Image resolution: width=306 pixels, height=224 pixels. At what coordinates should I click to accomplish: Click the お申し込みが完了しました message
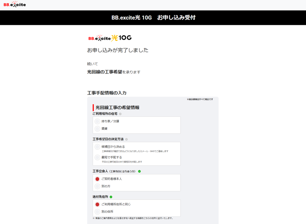(x=118, y=50)
